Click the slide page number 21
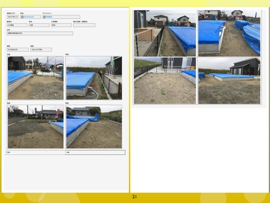 (x=134, y=197)
